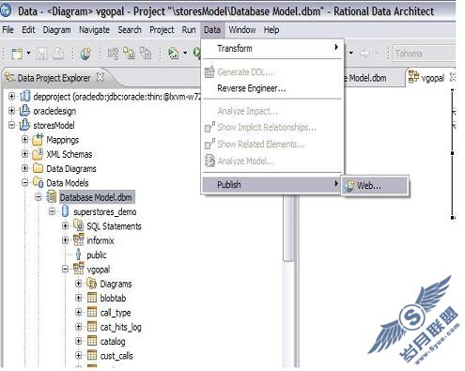Click the informix schema icon
The image size is (465, 371).
pos(78,240)
